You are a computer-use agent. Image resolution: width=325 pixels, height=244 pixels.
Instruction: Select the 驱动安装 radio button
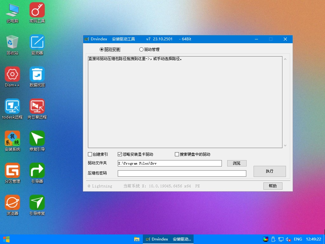pyautogui.click(x=102, y=50)
